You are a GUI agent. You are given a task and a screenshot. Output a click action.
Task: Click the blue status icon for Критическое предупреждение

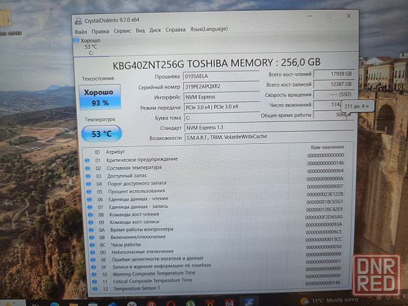tap(88, 160)
